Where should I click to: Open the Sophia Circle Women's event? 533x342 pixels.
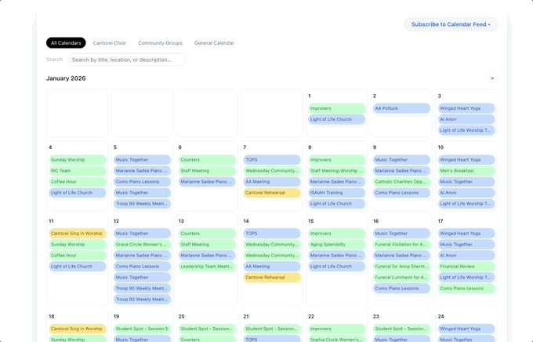pos(336,340)
